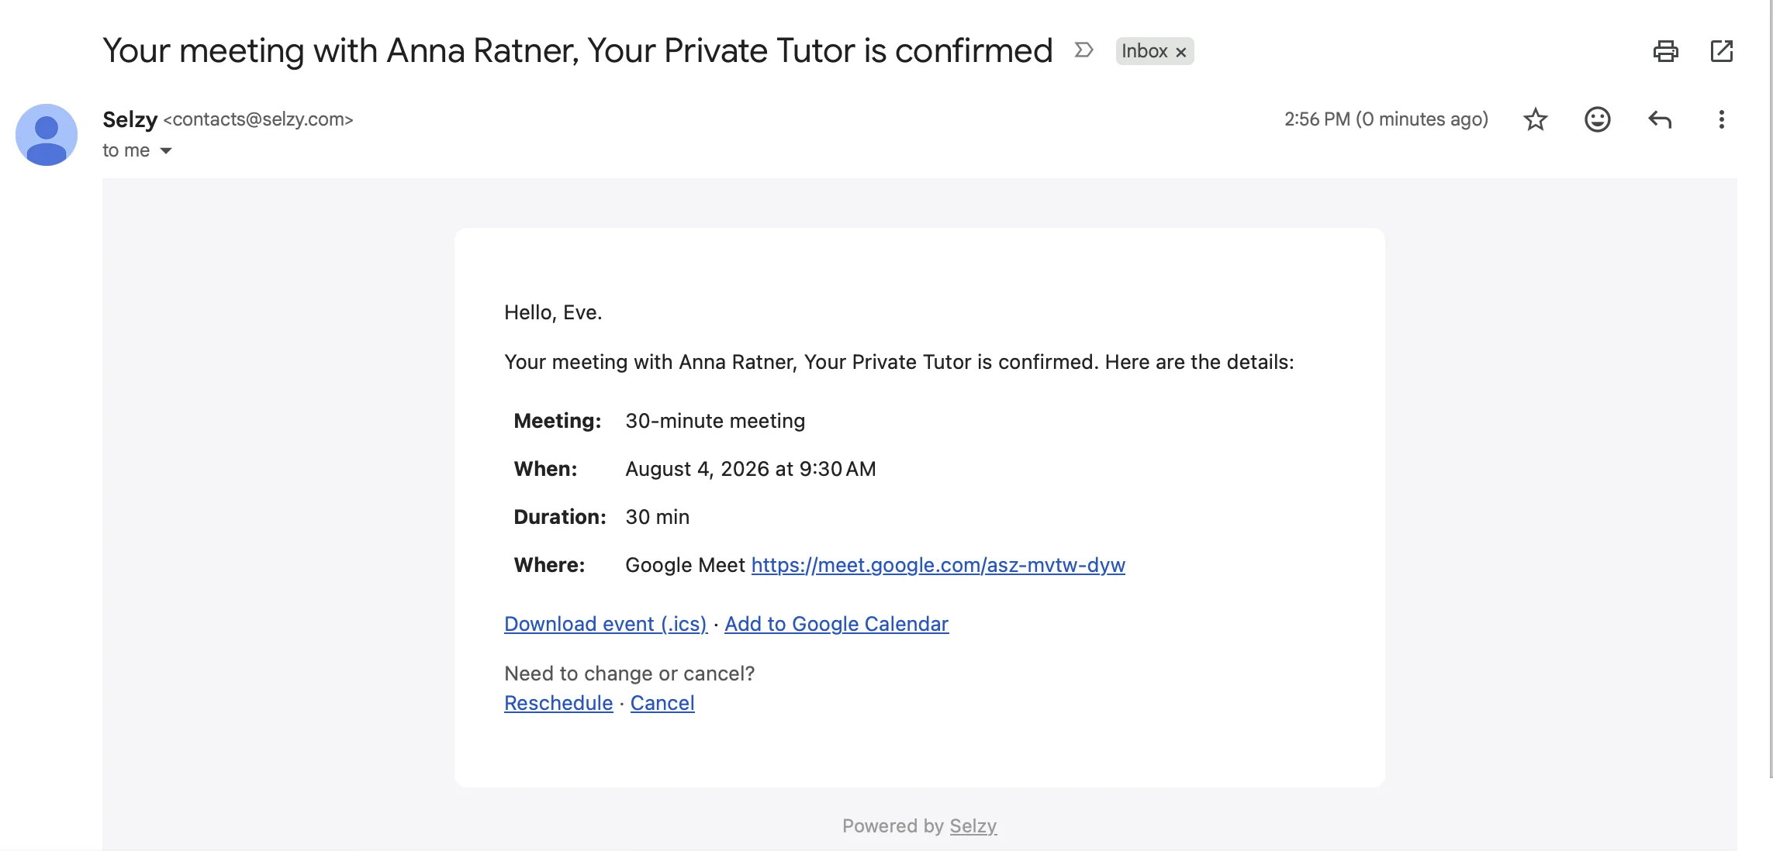Click the importance marker beside subject

pos(1083,50)
